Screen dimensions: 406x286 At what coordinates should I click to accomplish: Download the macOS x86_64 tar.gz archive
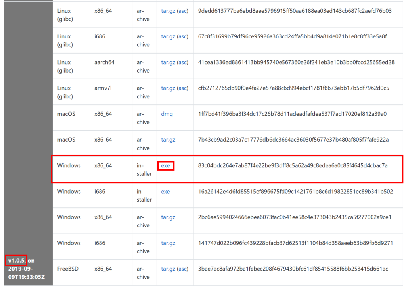pyautogui.click(x=168, y=140)
